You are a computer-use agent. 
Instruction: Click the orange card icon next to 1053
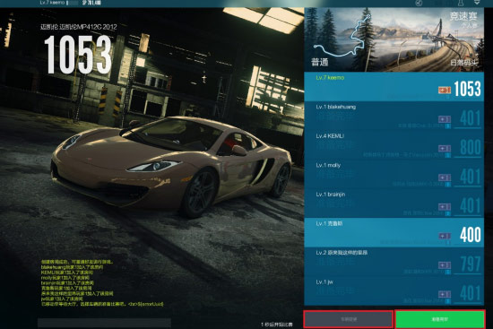tap(445, 91)
